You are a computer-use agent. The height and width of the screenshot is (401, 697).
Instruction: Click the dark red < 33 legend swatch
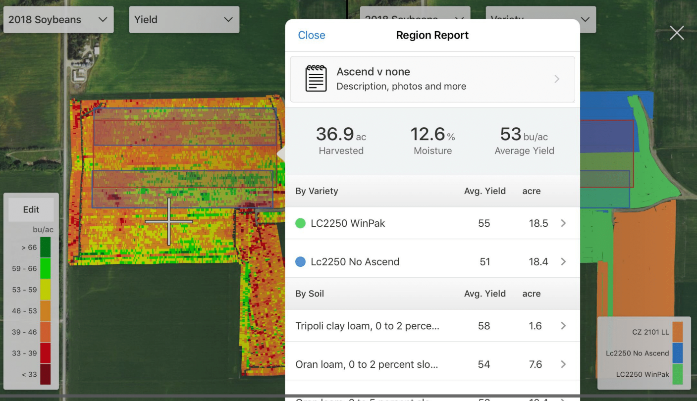tap(45, 374)
